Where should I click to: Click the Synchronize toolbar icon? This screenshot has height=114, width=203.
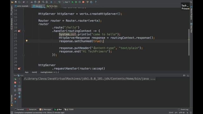[19, 2]
